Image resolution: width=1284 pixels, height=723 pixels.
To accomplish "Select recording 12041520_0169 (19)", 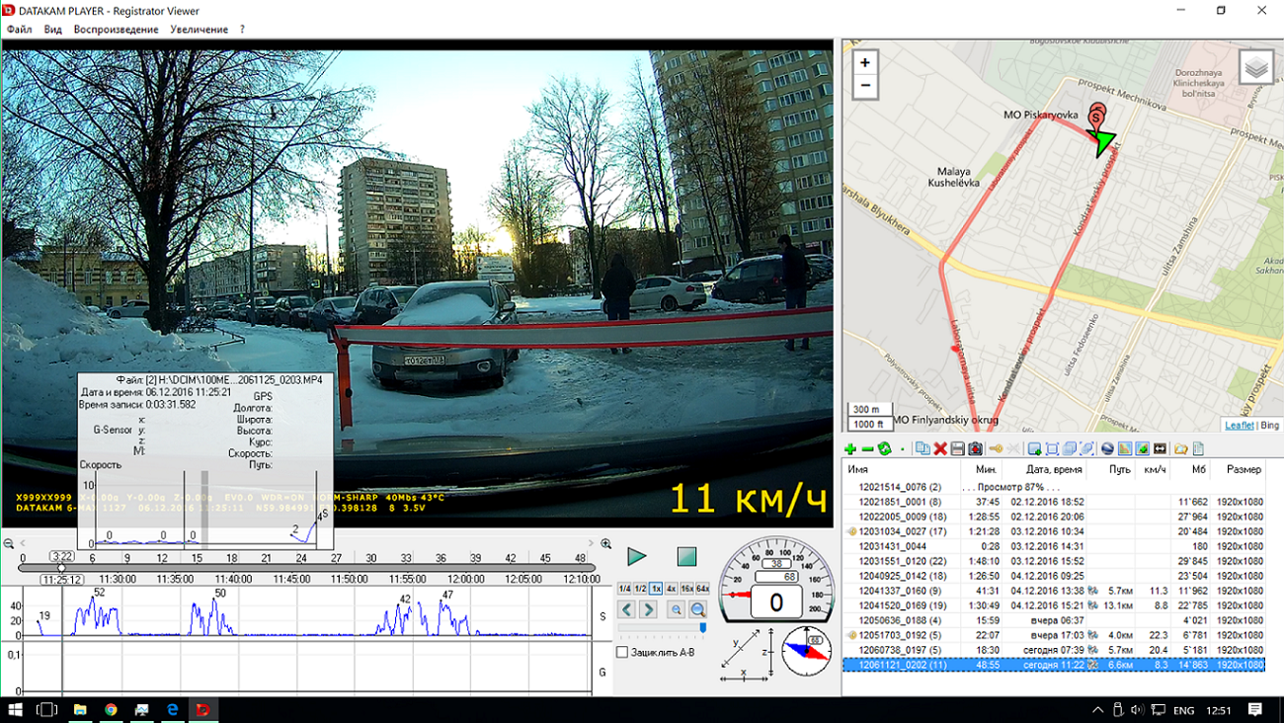I will pos(1053,605).
